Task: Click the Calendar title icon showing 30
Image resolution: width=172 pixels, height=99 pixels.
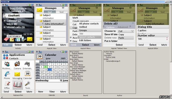Action: coord(40,56)
